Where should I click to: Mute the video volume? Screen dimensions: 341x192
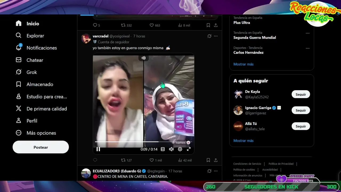171,149
